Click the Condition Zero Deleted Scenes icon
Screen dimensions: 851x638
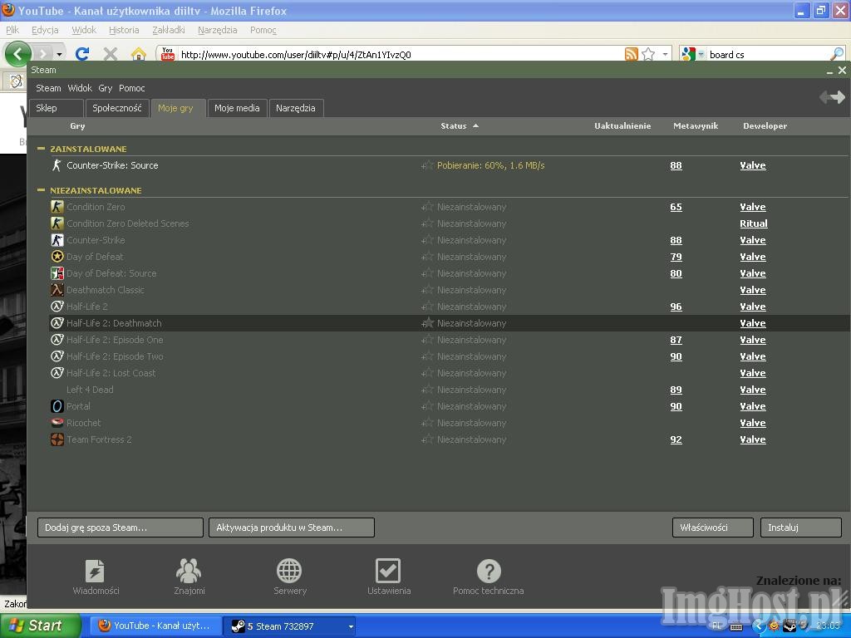57,223
